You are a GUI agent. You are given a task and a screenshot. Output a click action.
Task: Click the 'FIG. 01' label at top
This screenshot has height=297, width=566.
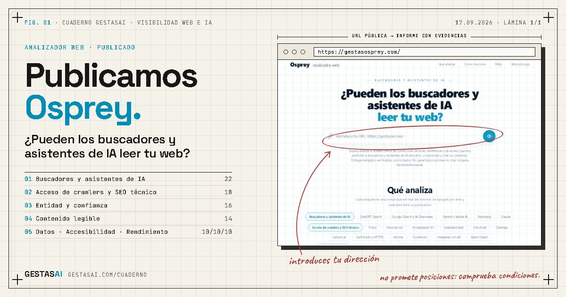[x=38, y=23]
